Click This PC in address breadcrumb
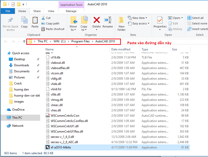The image size is (208, 157). click(x=43, y=41)
